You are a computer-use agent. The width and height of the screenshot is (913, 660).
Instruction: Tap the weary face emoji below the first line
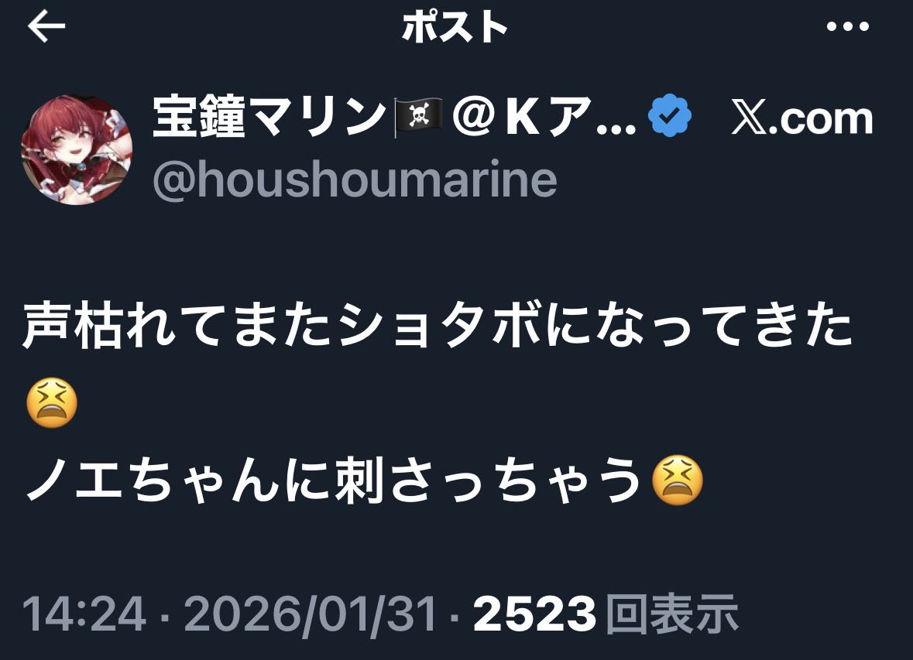tap(52, 402)
